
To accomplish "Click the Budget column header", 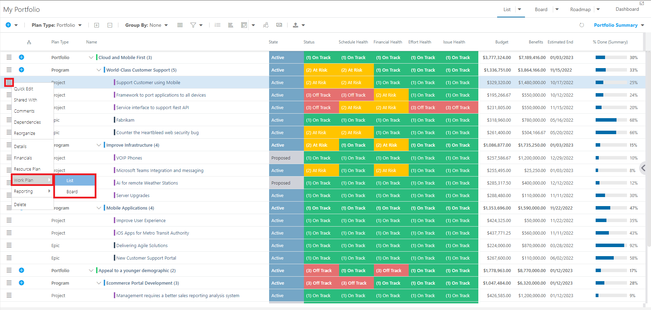I will (x=502, y=42).
